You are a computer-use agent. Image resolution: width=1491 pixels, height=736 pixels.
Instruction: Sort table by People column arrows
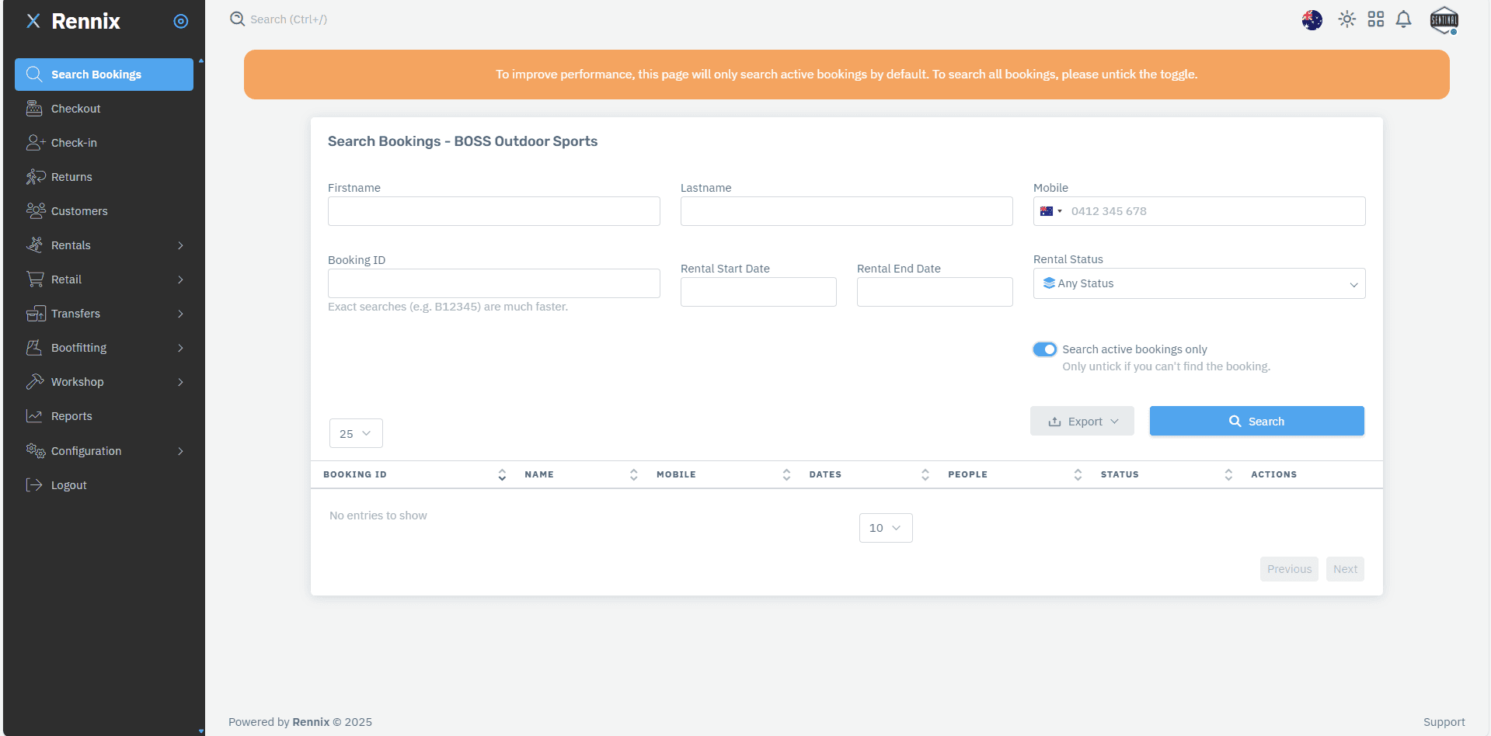pyautogui.click(x=1078, y=474)
